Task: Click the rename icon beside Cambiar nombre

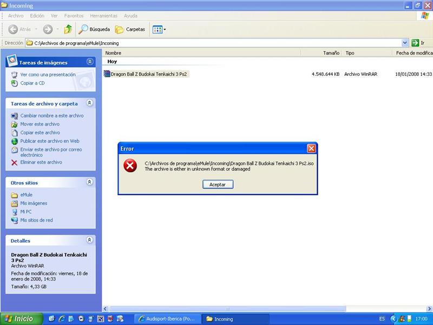Action: [15, 116]
